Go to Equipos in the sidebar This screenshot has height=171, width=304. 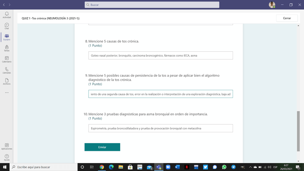[6, 37]
